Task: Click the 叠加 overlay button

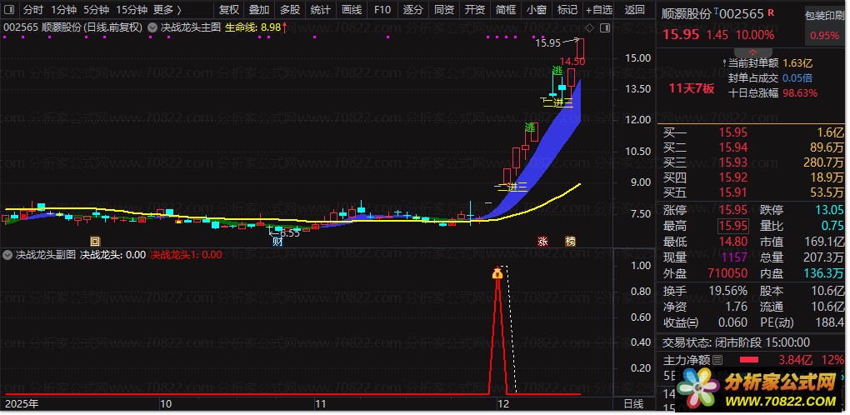Action: coord(259,10)
